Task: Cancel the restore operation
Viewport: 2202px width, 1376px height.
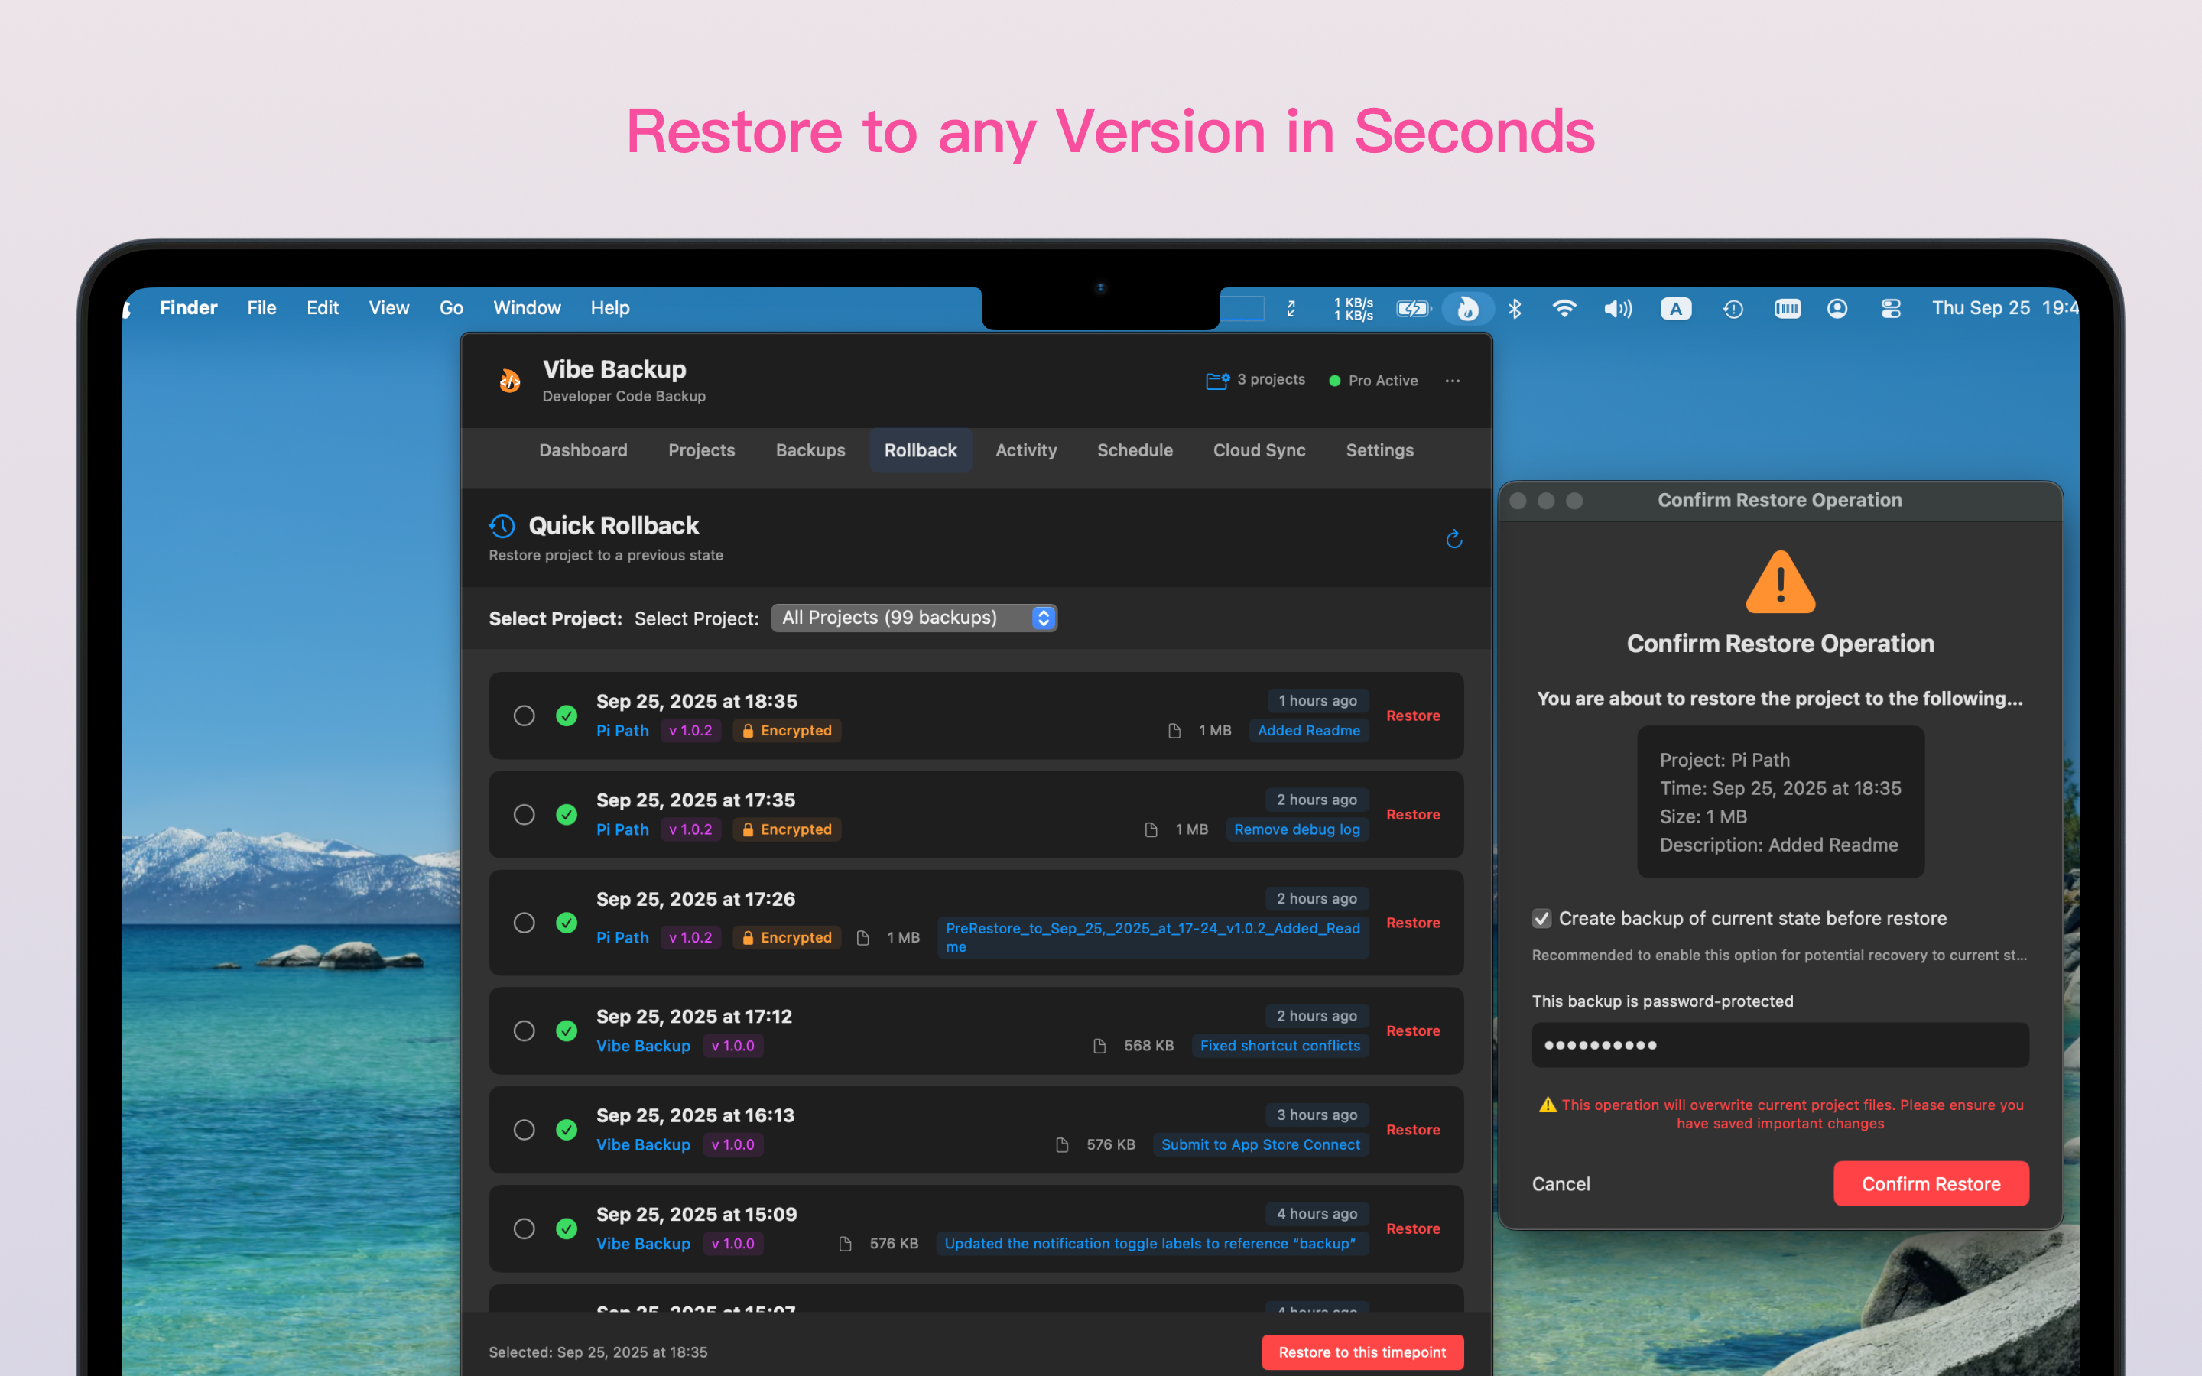Action: click(1561, 1183)
